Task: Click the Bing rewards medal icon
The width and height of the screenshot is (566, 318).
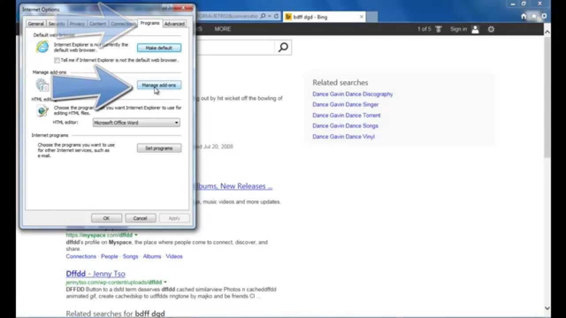Action: (439, 29)
